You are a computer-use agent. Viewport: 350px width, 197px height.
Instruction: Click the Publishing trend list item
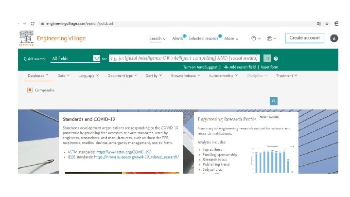coord(216,164)
